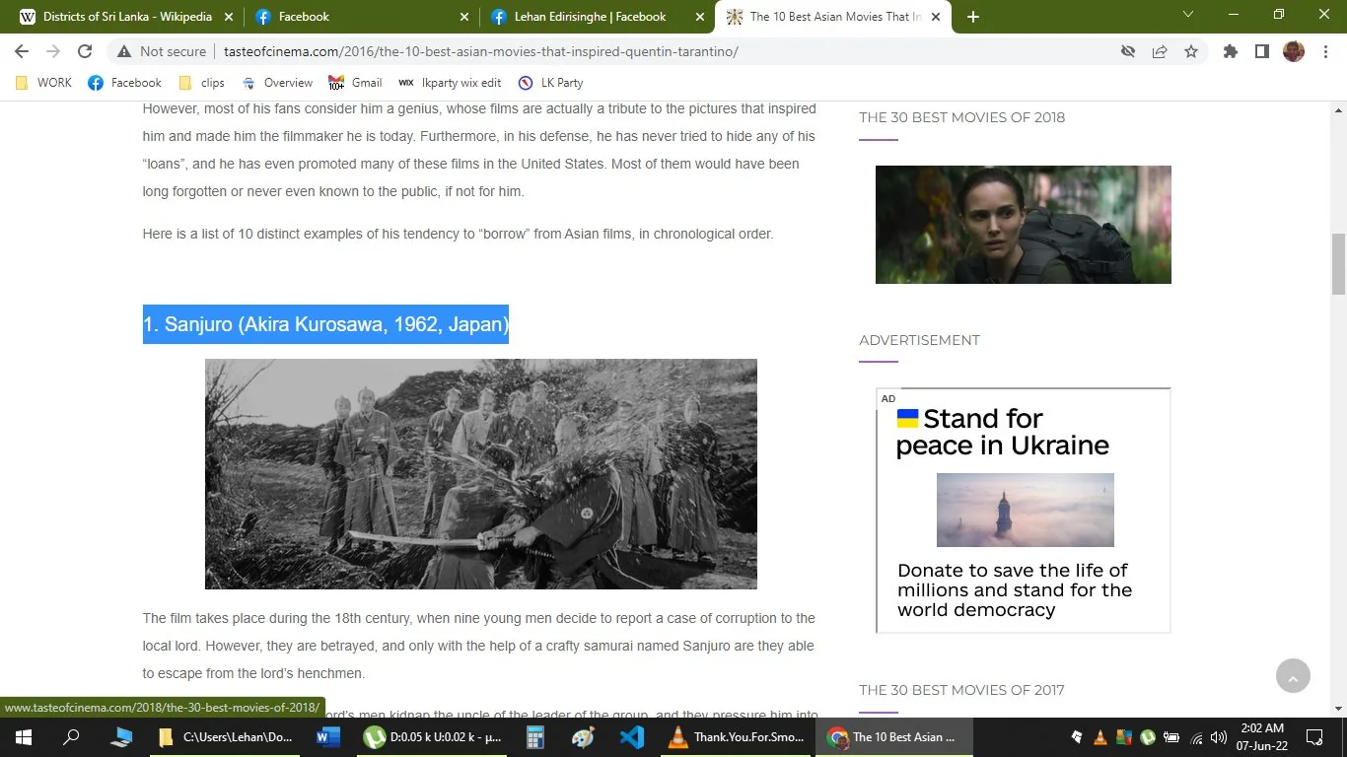Image resolution: width=1347 pixels, height=757 pixels.
Task: Open the Overview bookmark
Action: 277,83
